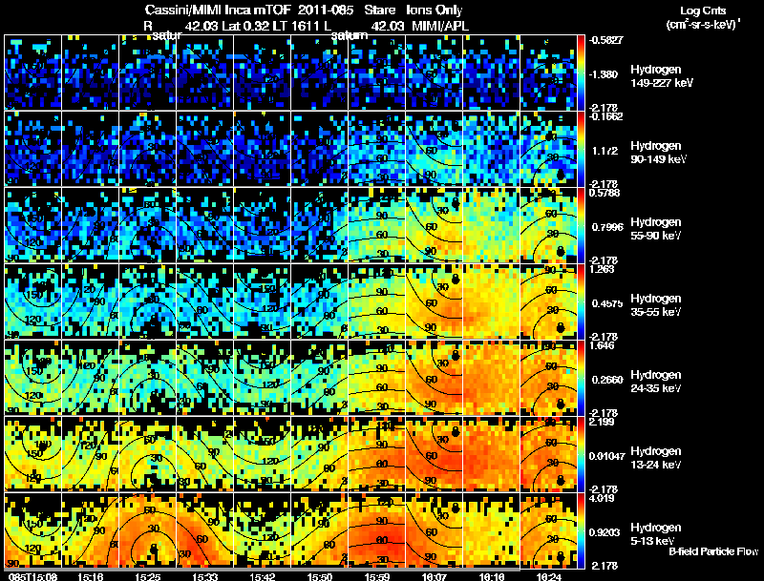Open the 13-24 keV panel at 15:08
The width and height of the screenshot is (764, 581).
click(32, 454)
